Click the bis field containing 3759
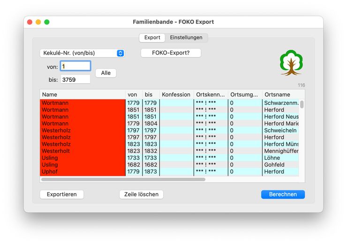347x244 pixels. [75, 79]
